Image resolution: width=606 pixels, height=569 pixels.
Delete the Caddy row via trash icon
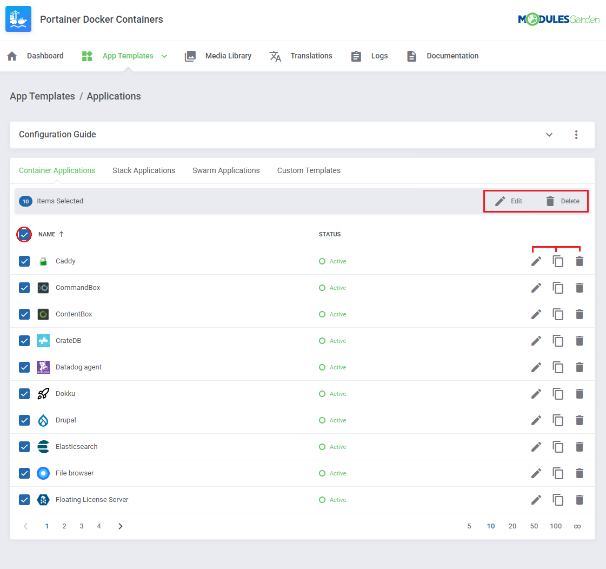click(x=580, y=261)
